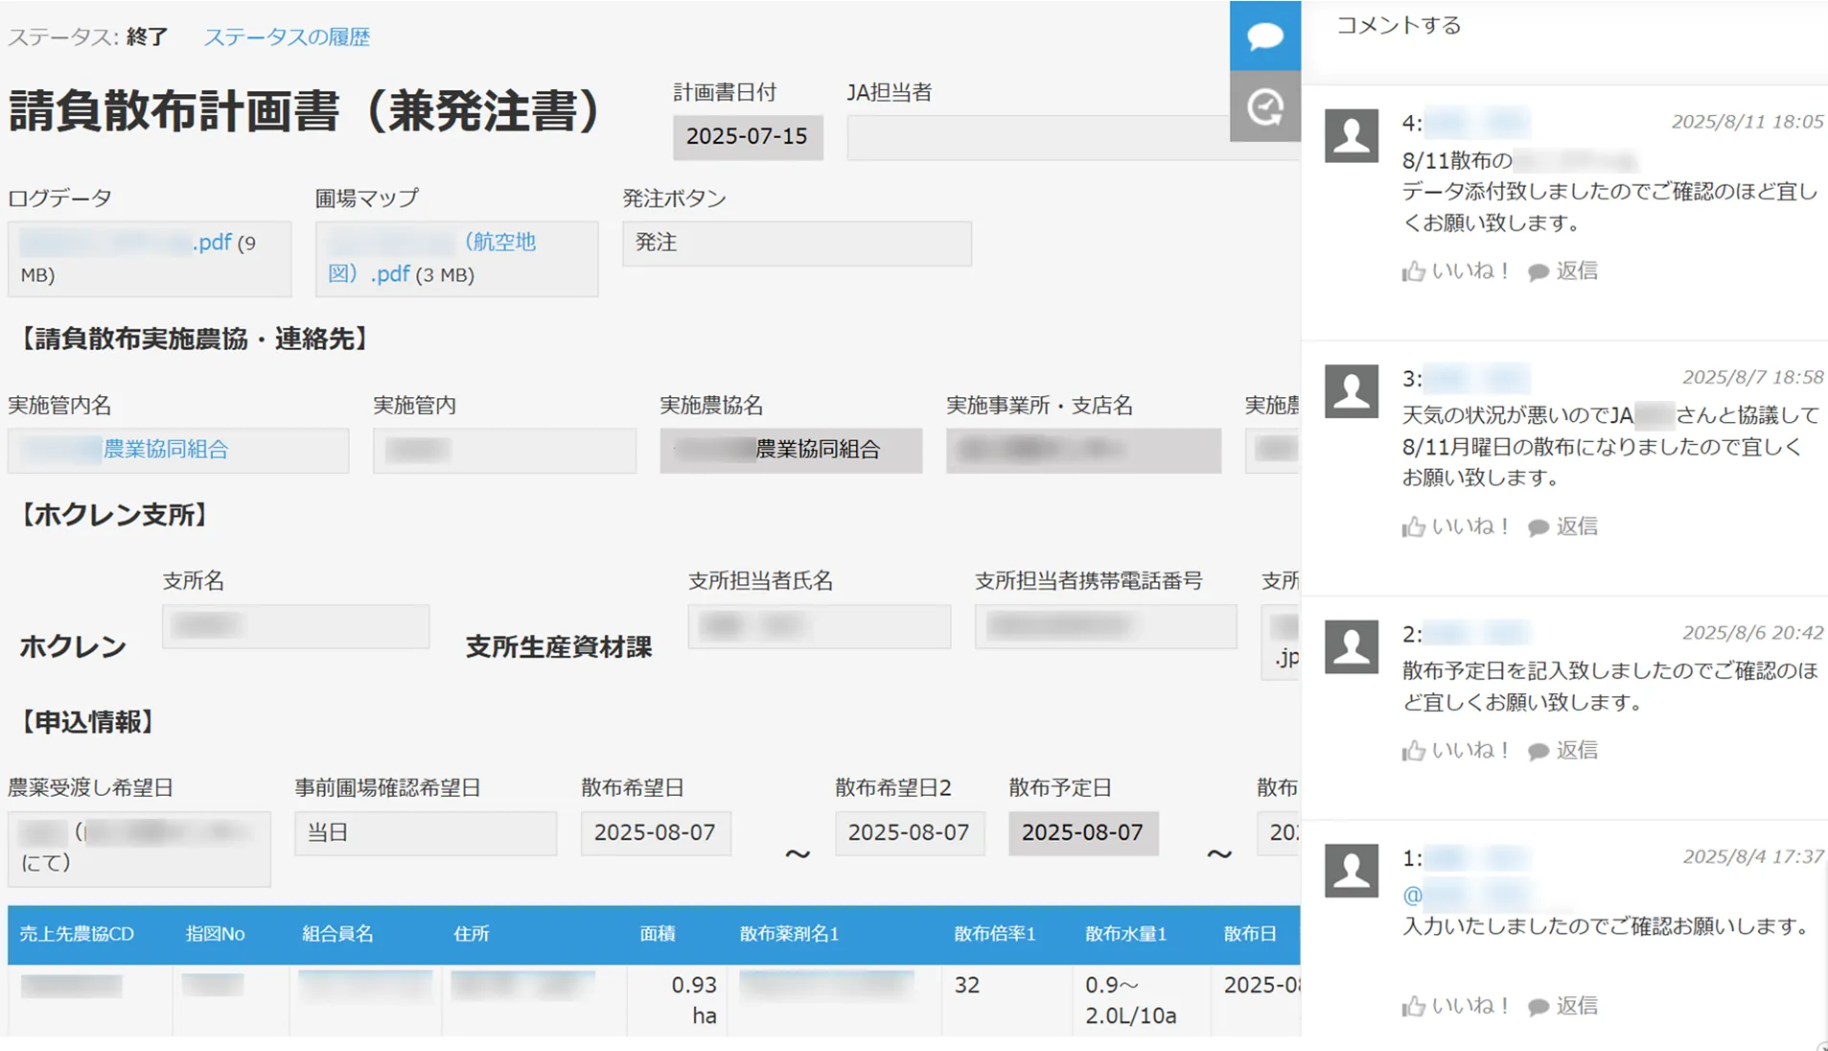
Task: Reply to comment 2 via 返信
Action: [1563, 750]
